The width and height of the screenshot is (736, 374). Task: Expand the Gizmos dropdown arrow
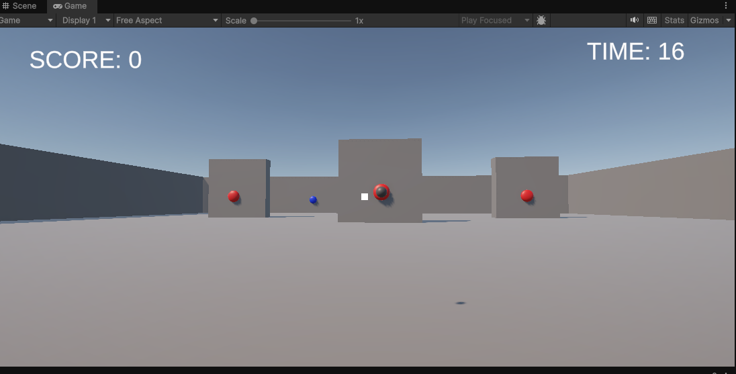(x=729, y=20)
